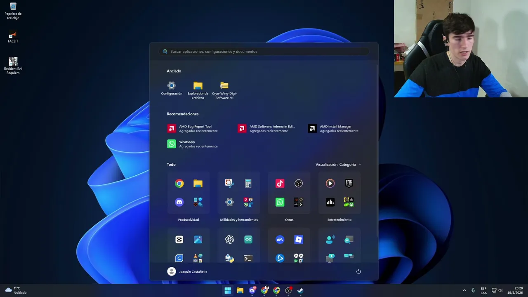Screen dimensions: 528x297
Task: Open AMD Install Manager recommendation
Action: (x=334, y=129)
